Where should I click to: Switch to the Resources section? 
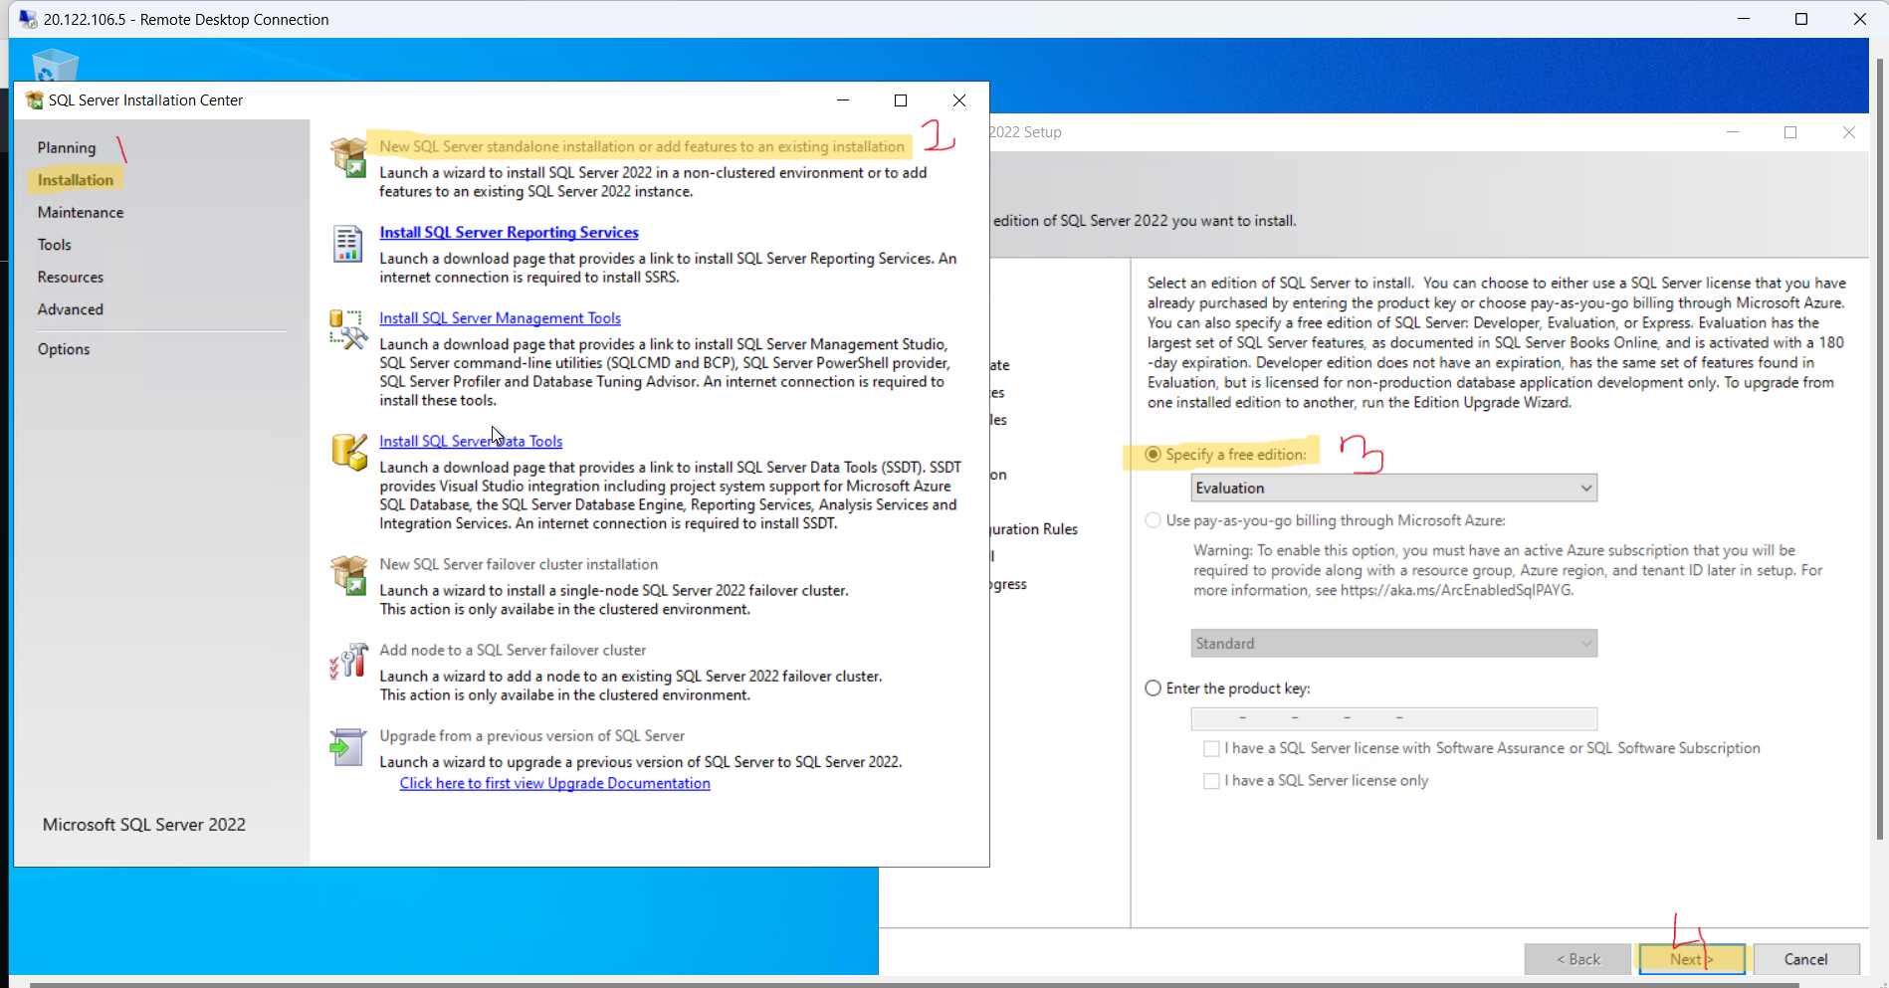pyautogui.click(x=71, y=277)
